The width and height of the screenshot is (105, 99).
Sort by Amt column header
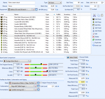(7, 14)
